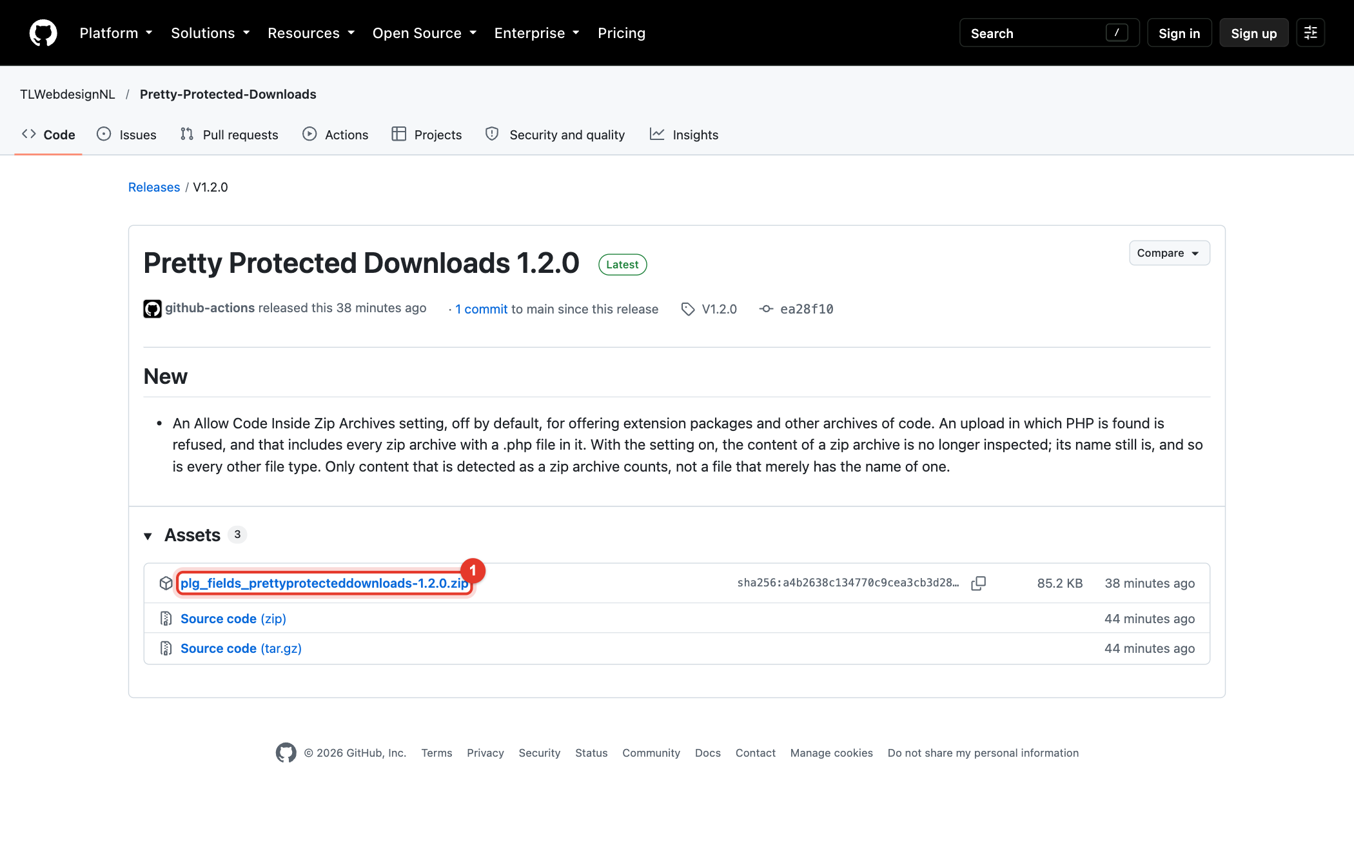Expand the Platform menu
The height and width of the screenshot is (858, 1354).
(116, 33)
